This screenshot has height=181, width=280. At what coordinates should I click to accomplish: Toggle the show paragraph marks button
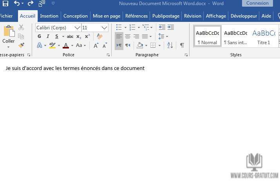click(x=182, y=45)
